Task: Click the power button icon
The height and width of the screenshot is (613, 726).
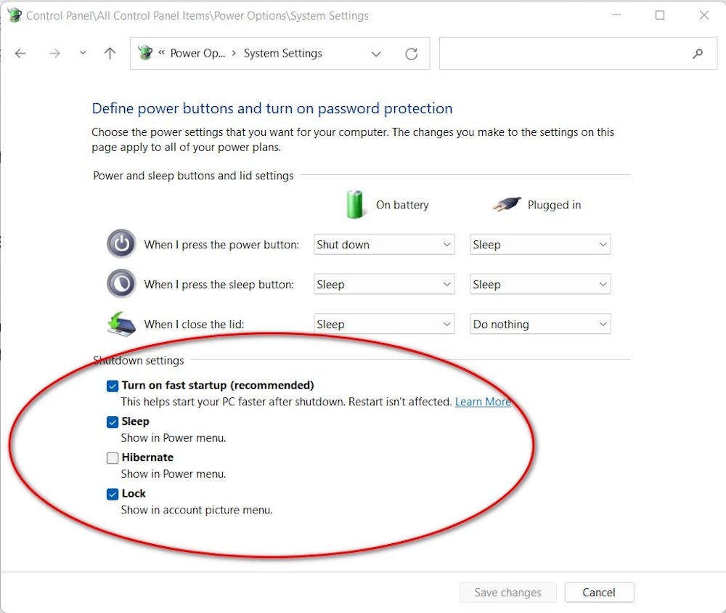Action: click(x=121, y=244)
